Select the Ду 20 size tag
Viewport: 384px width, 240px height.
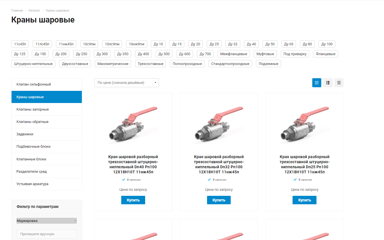coord(196,44)
